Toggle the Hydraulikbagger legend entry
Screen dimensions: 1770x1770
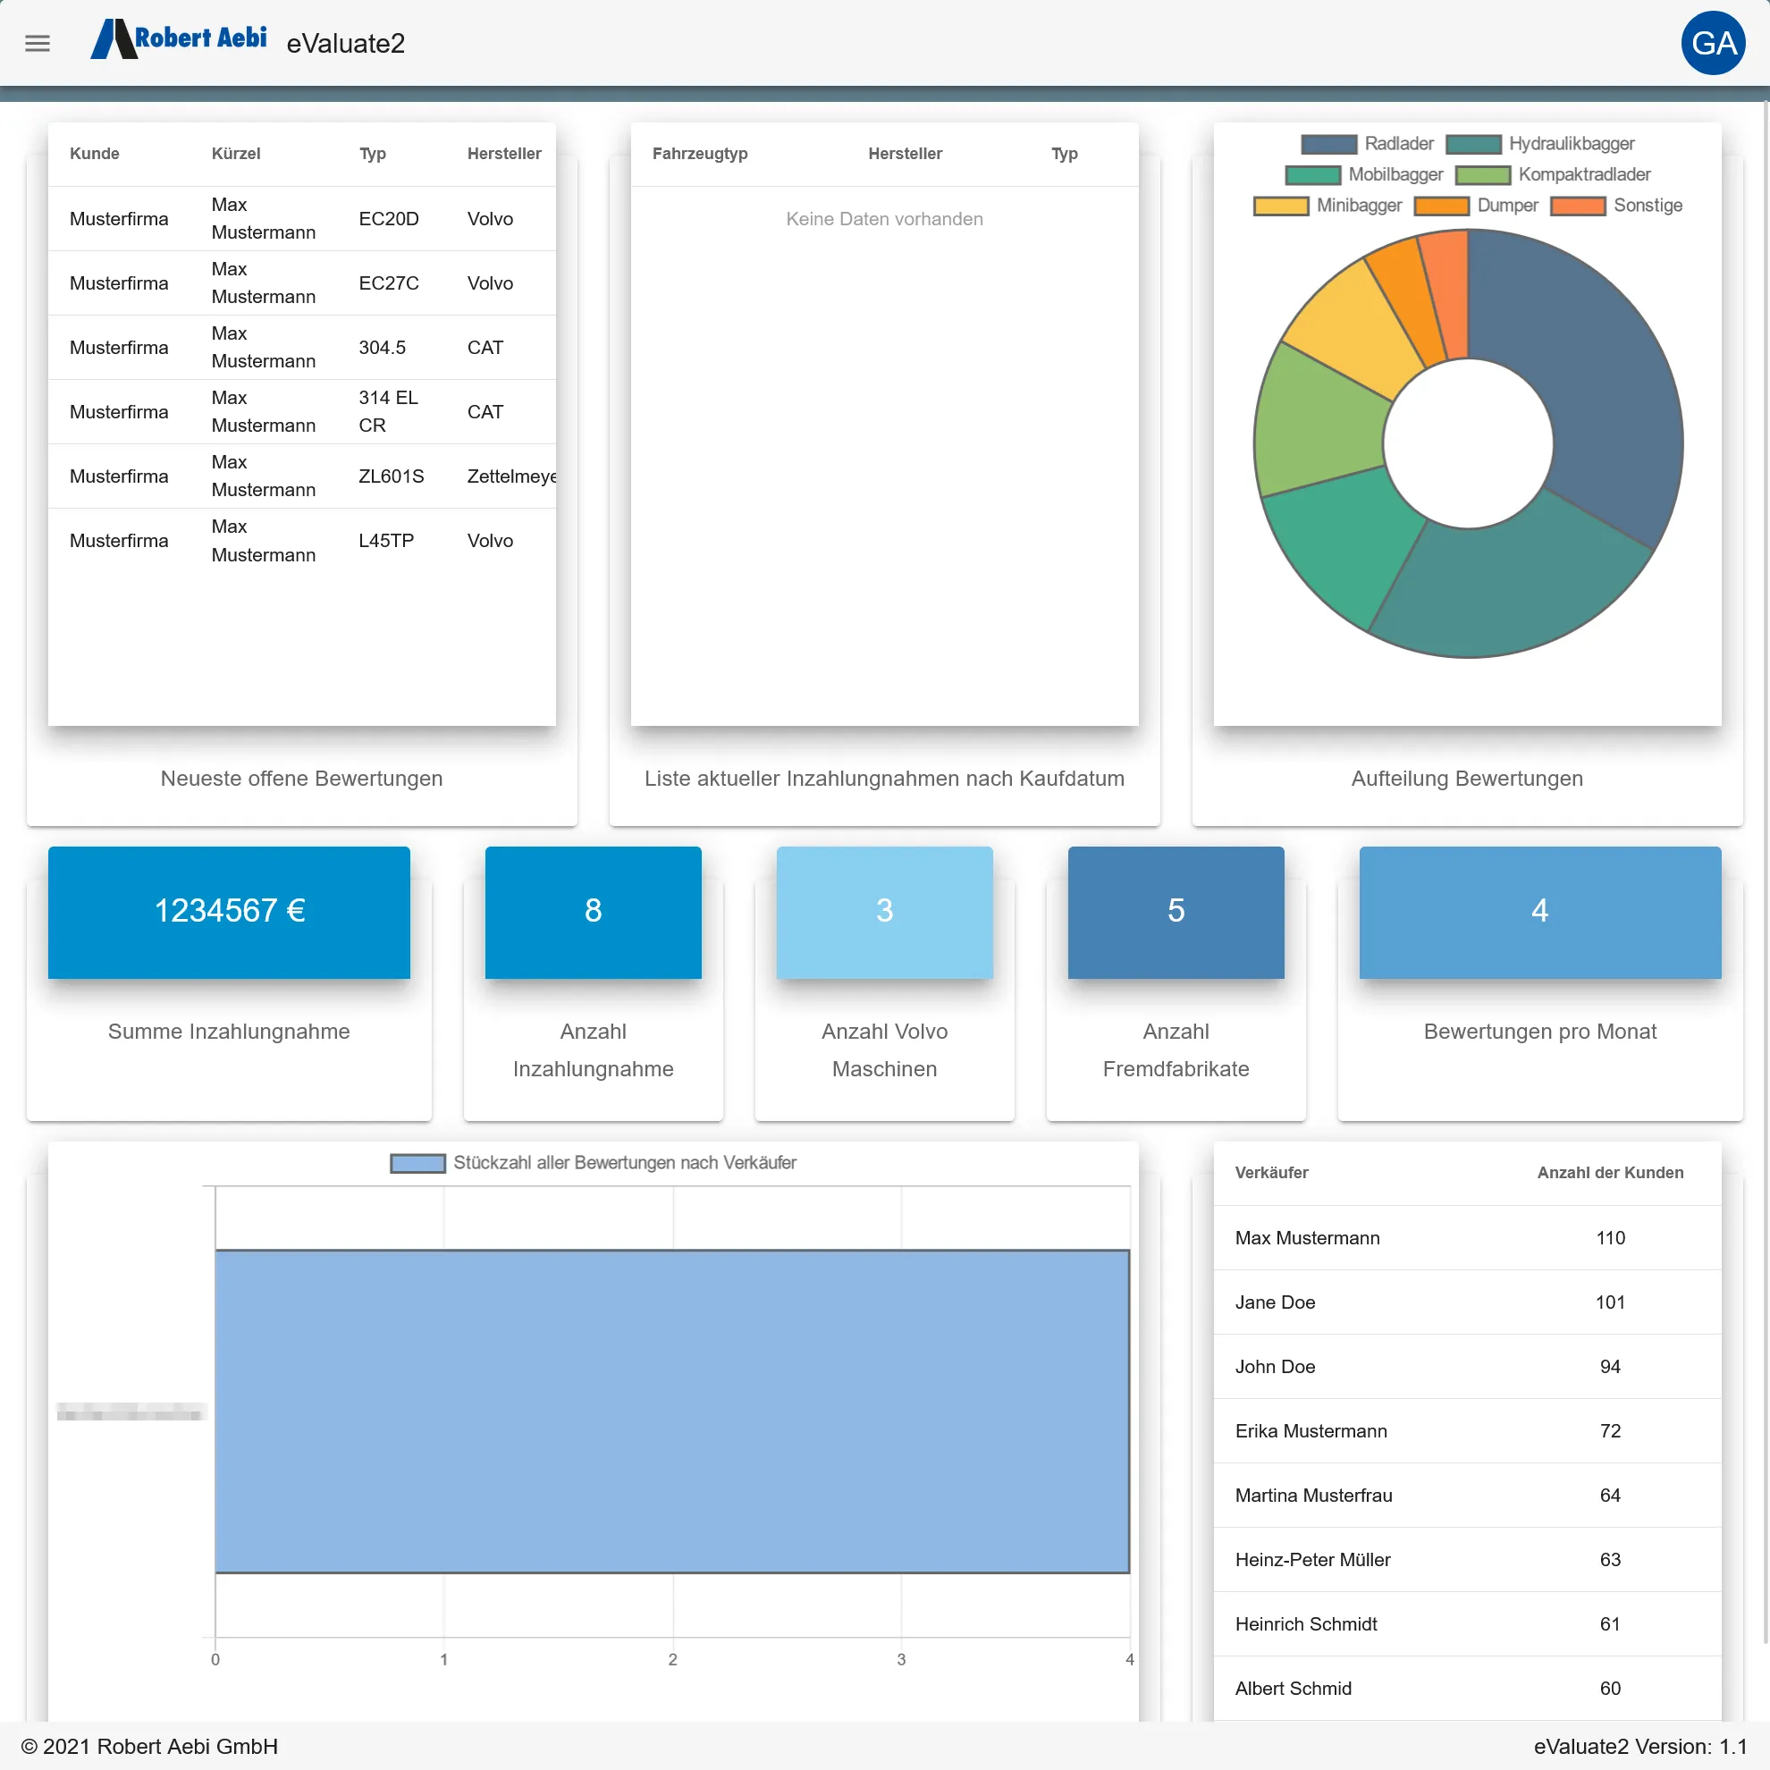click(1539, 144)
